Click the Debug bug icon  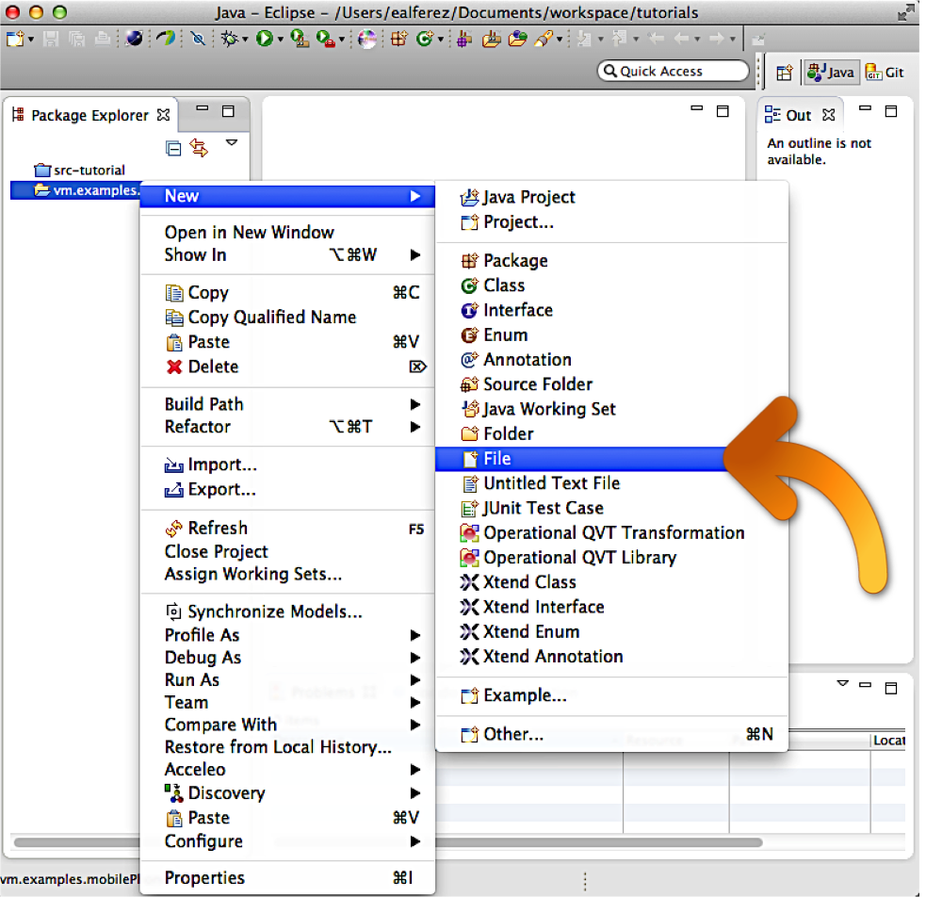(x=229, y=39)
